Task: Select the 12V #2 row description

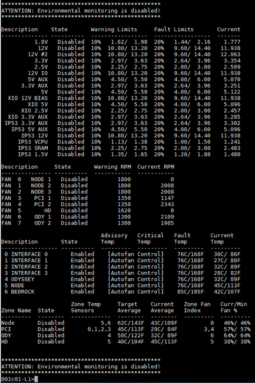Action: click(38, 54)
